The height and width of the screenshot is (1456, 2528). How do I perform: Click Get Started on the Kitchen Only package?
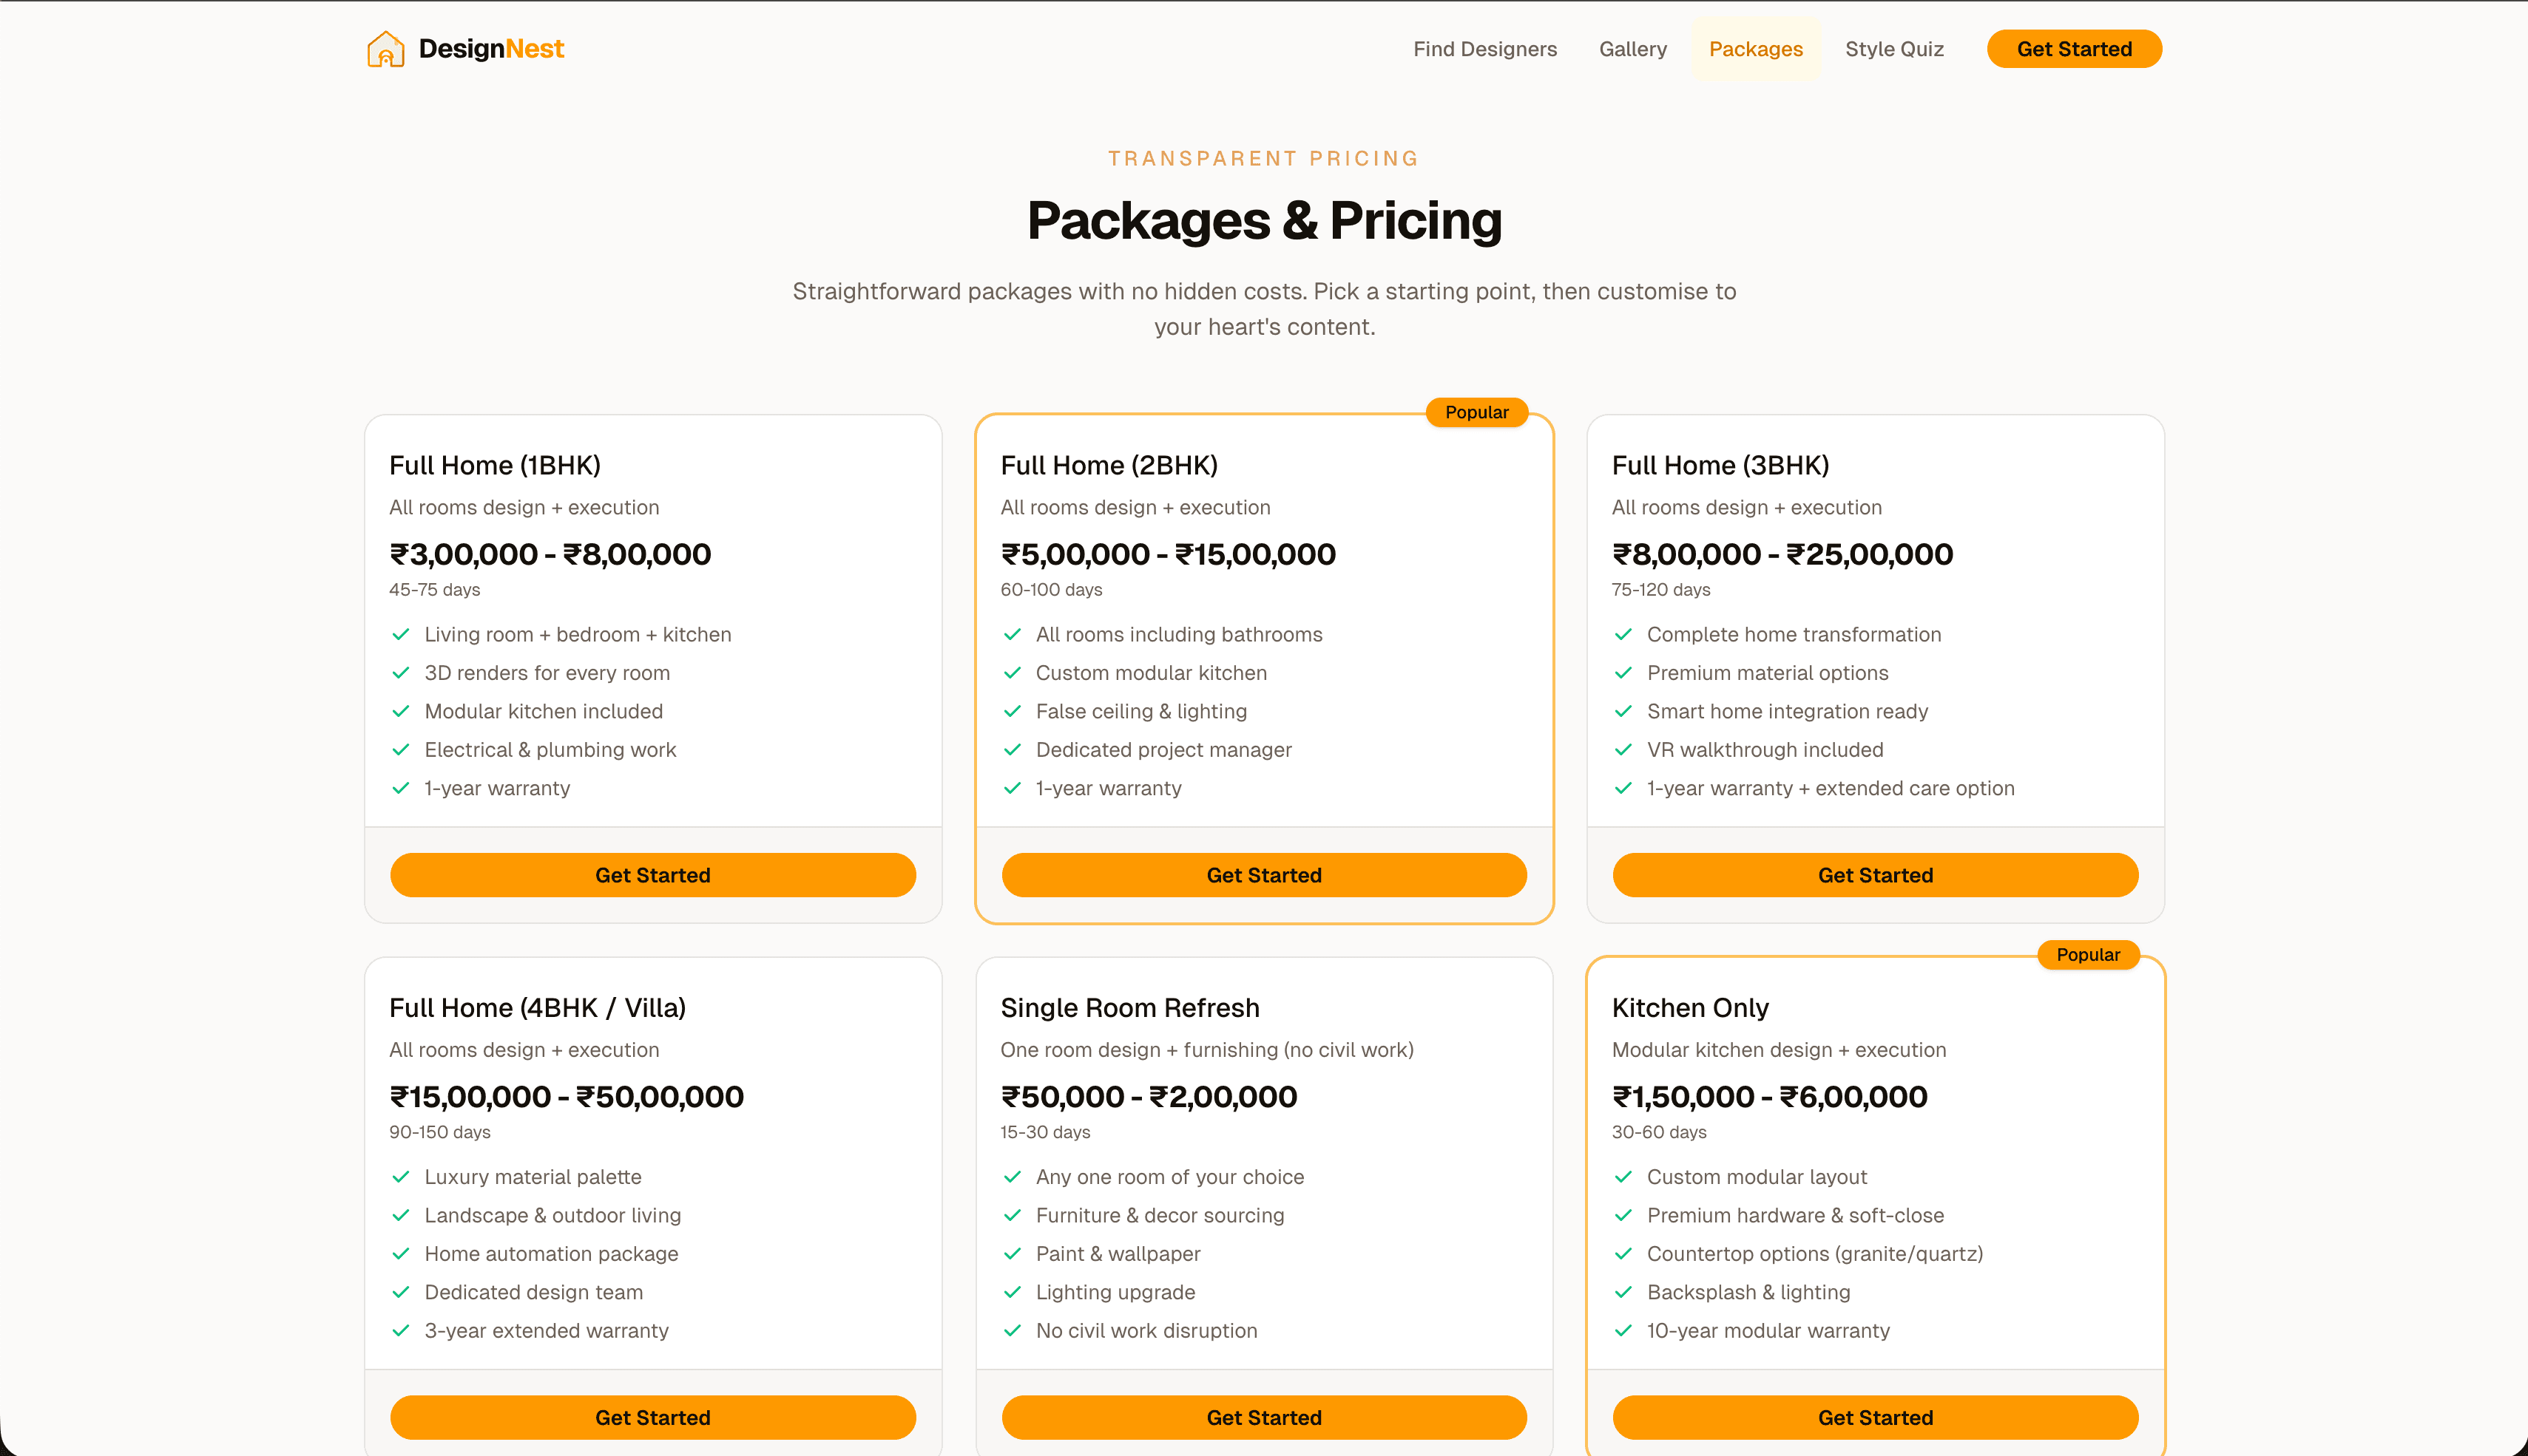coord(1875,1417)
